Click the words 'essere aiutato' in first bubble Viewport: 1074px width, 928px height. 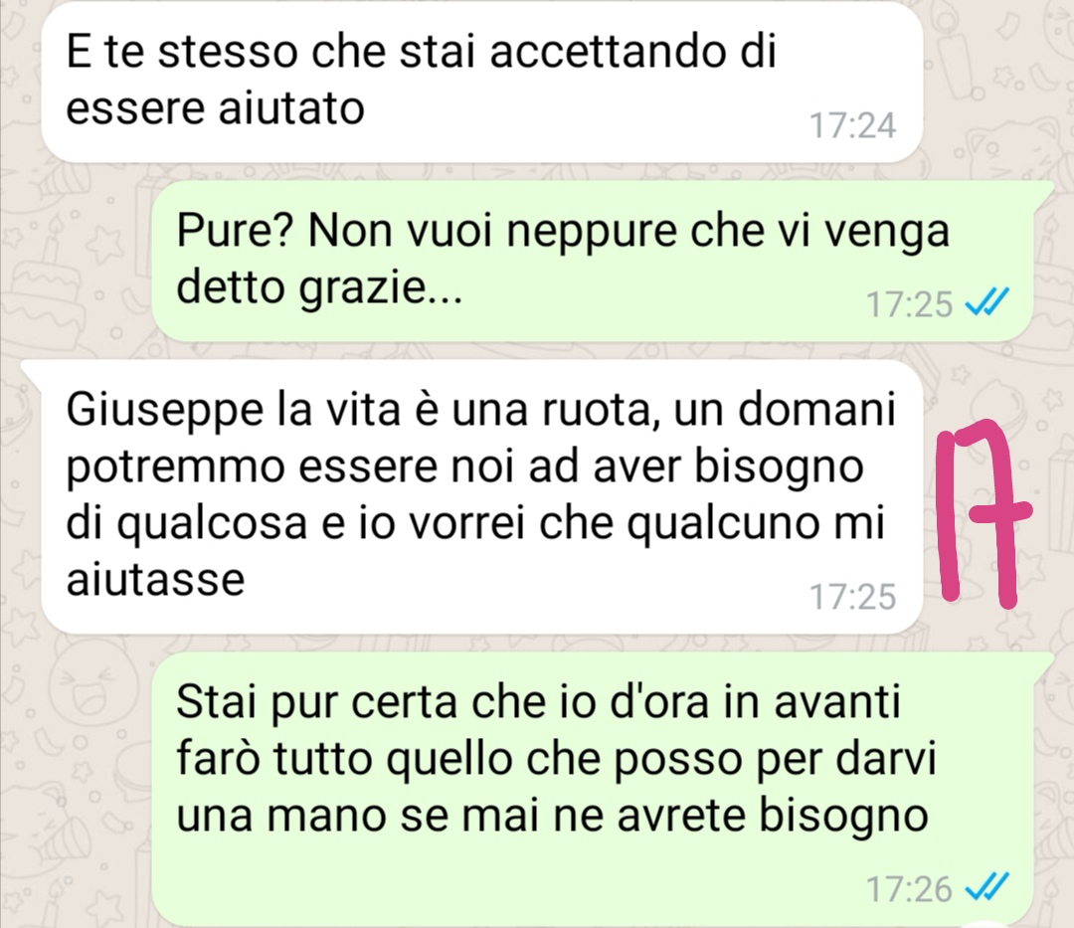tap(215, 108)
